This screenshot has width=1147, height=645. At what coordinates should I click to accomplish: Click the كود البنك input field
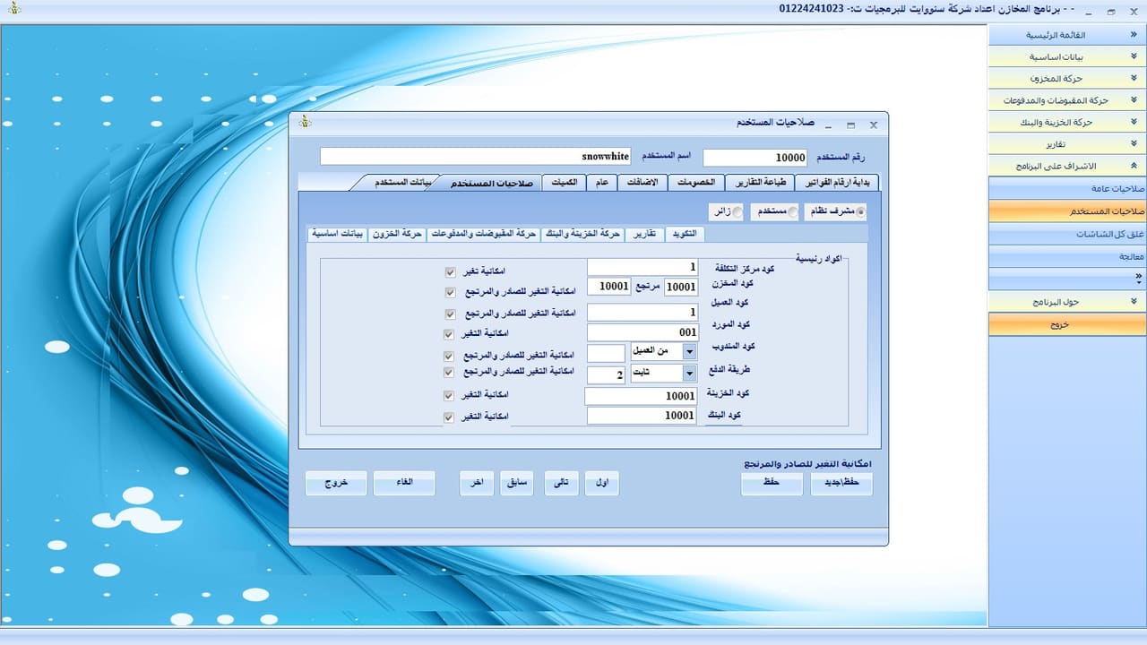tap(642, 416)
